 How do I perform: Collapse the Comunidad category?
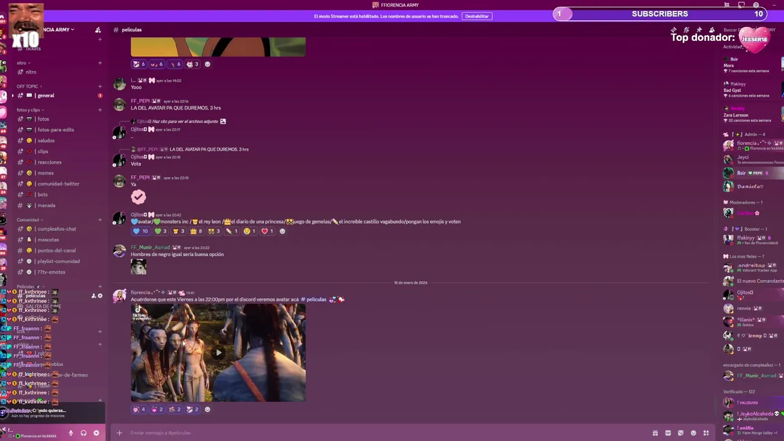(30, 220)
